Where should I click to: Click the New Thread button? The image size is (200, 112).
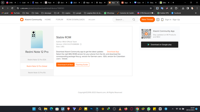point(147,19)
